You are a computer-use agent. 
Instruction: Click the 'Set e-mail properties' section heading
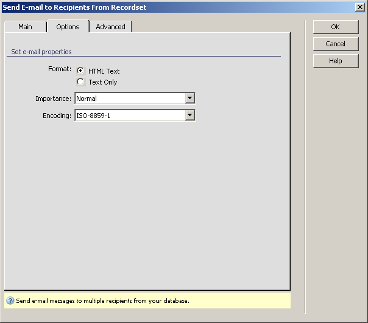(x=41, y=52)
